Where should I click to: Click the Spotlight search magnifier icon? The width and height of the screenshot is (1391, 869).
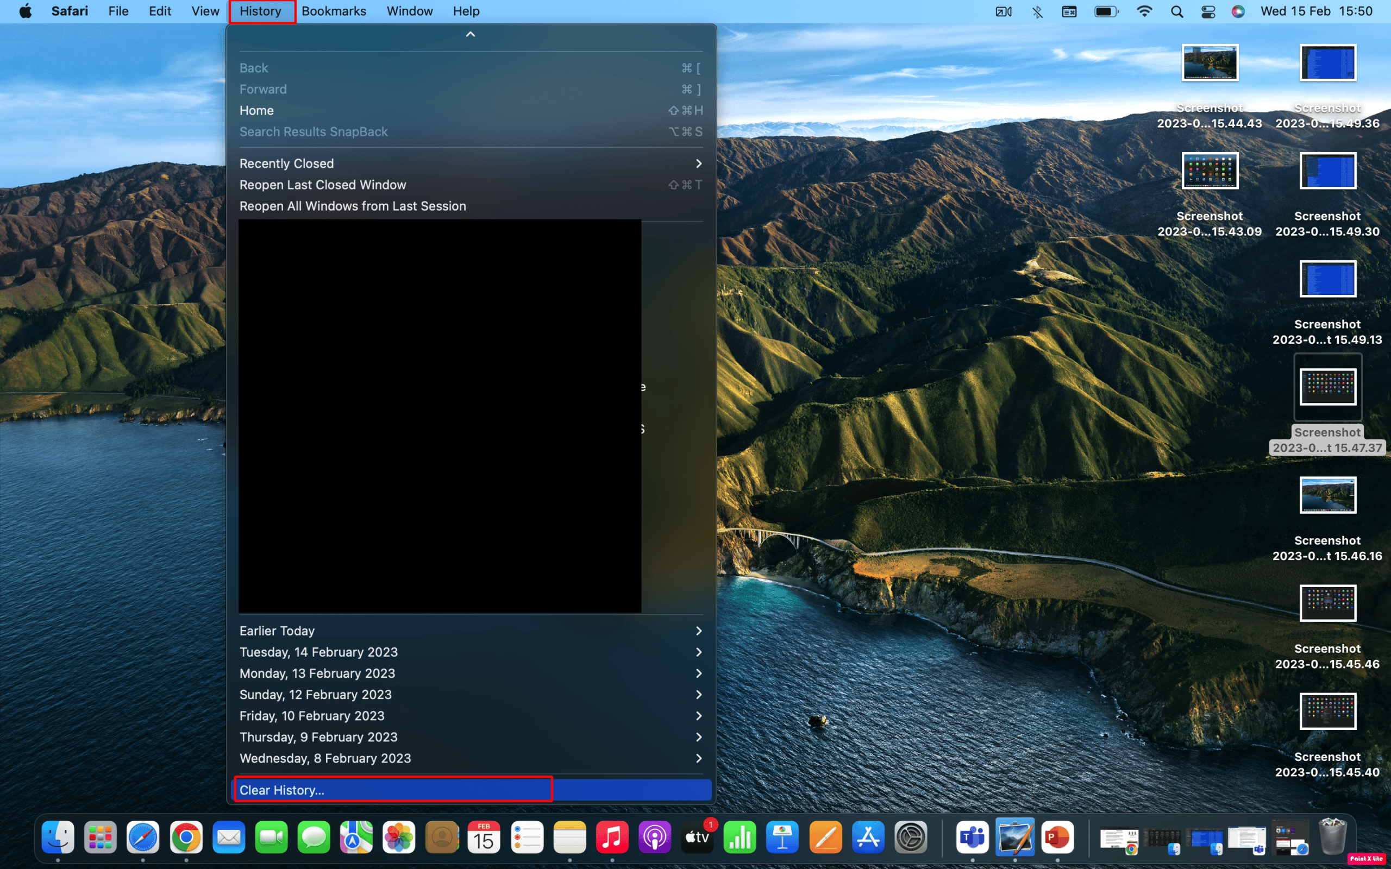[x=1176, y=11]
